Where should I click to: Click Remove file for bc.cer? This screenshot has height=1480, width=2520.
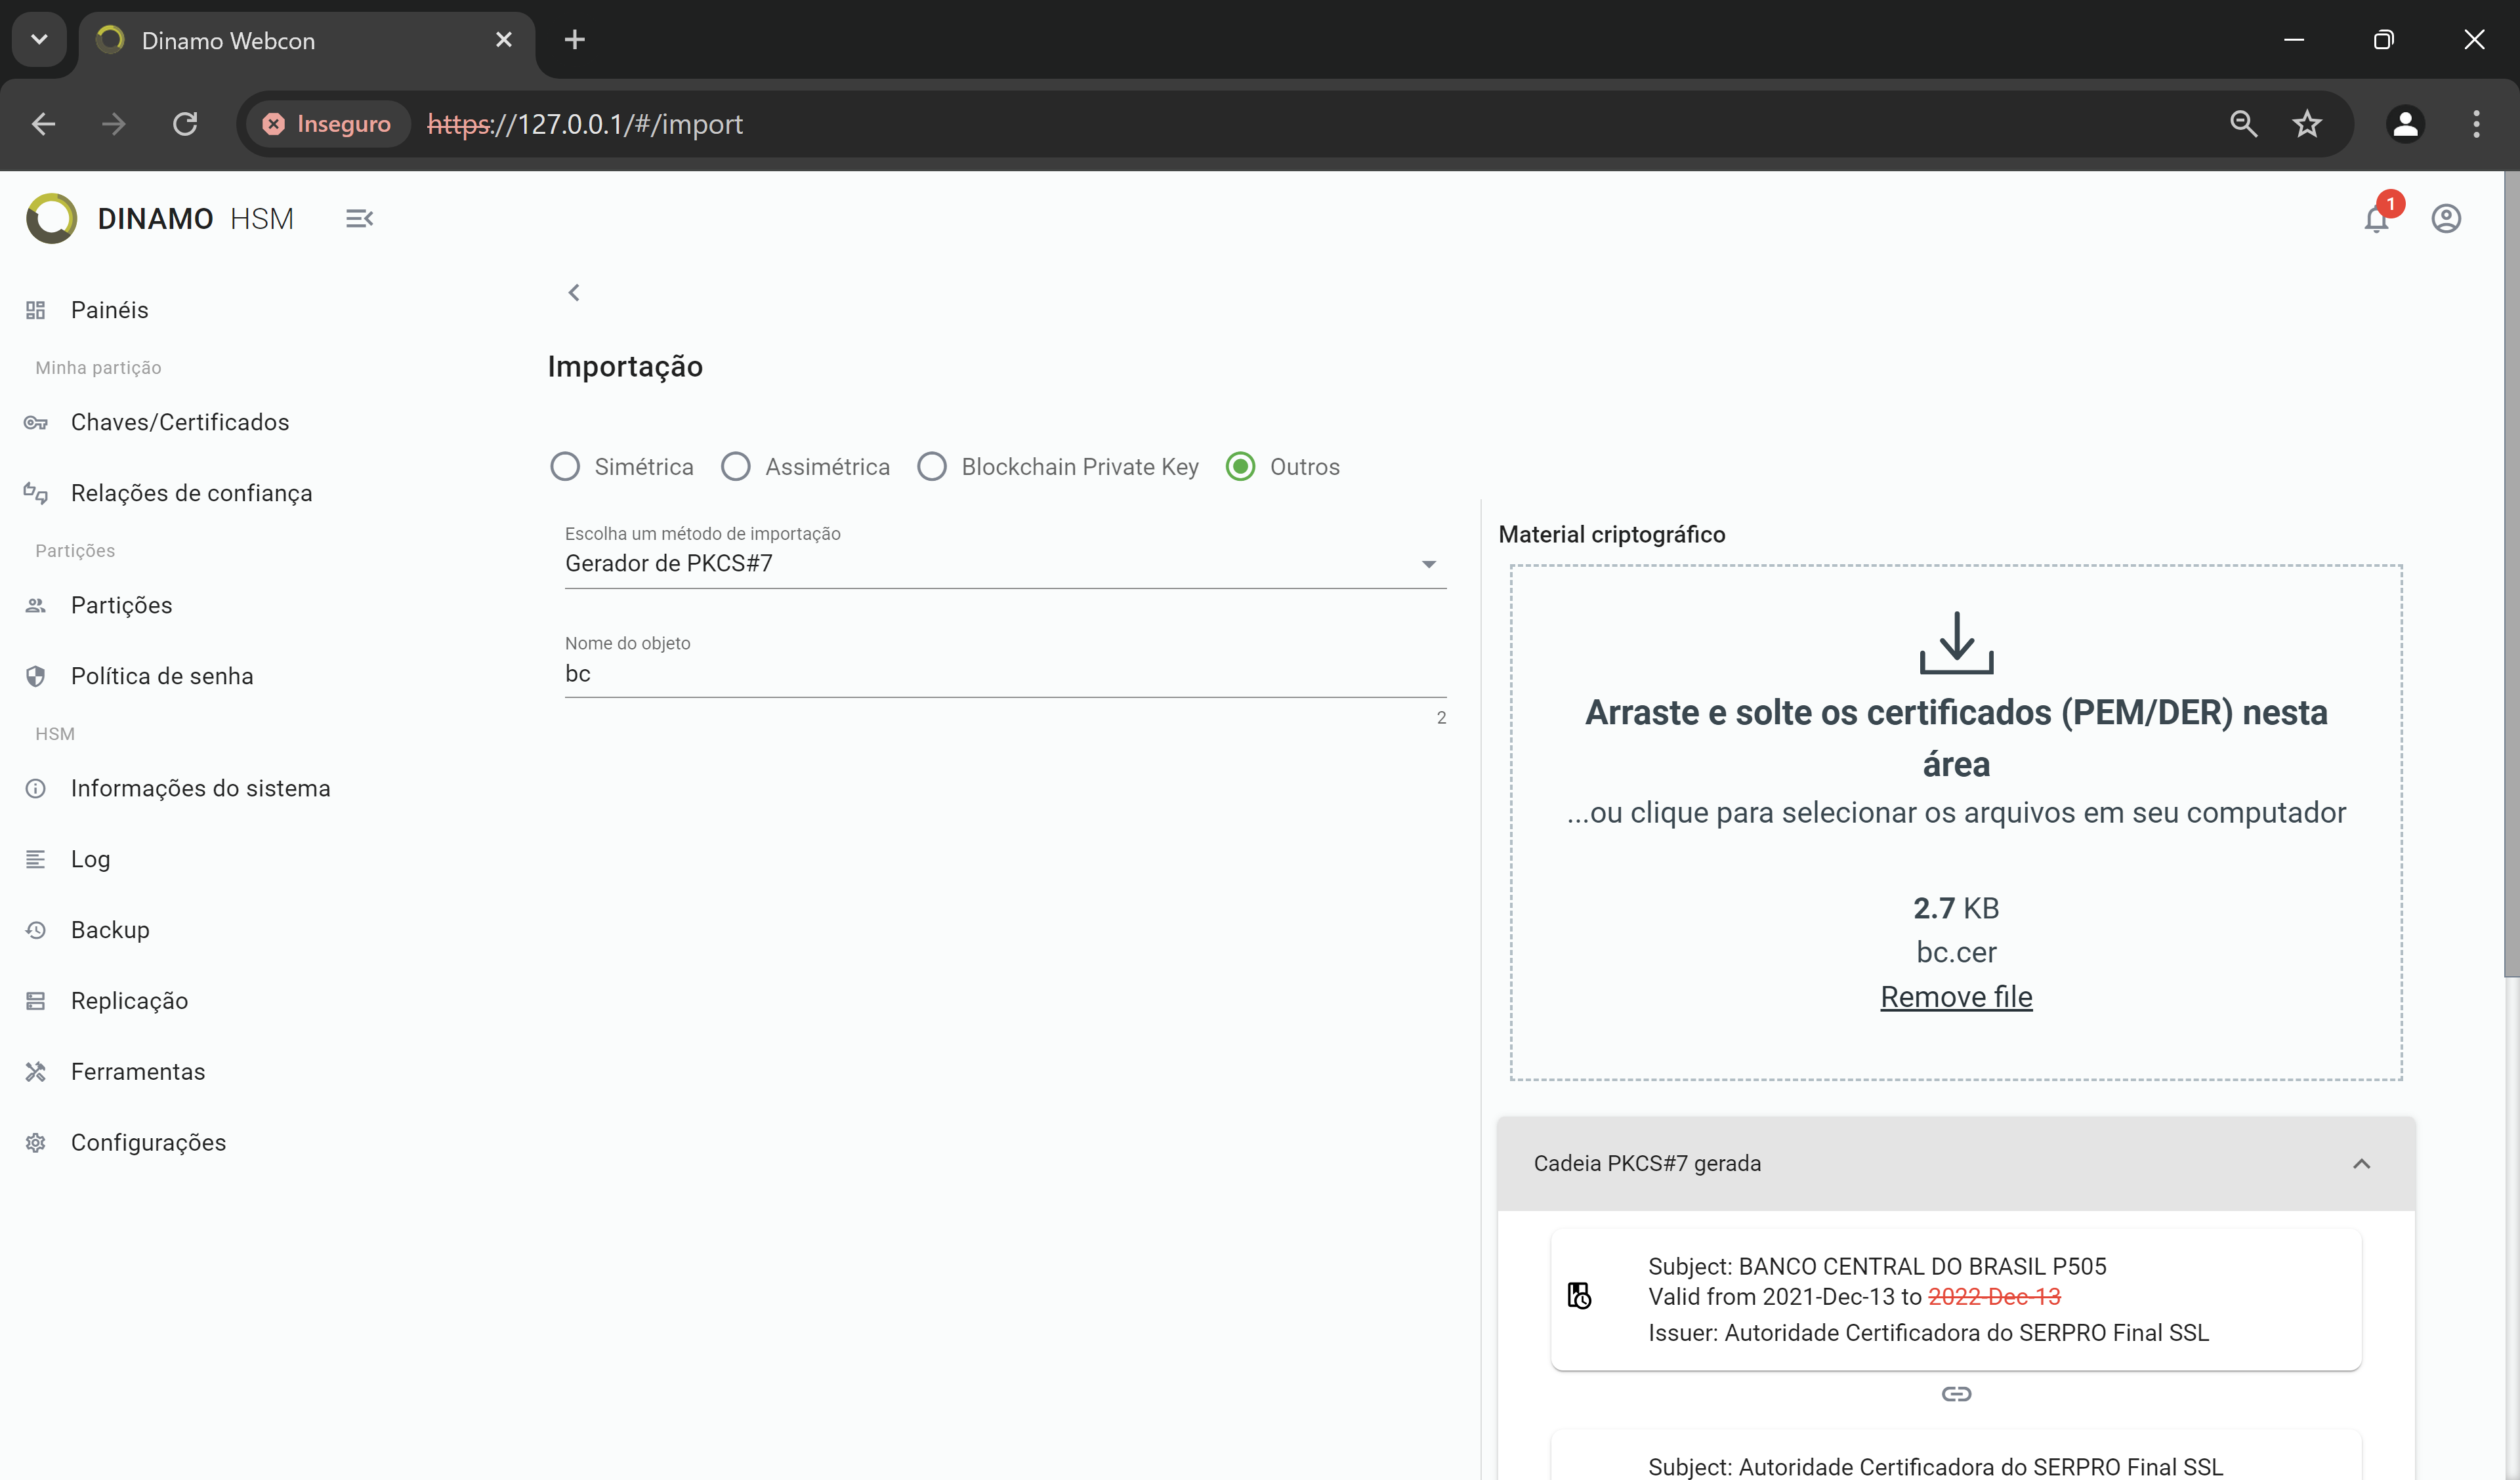[1956, 995]
